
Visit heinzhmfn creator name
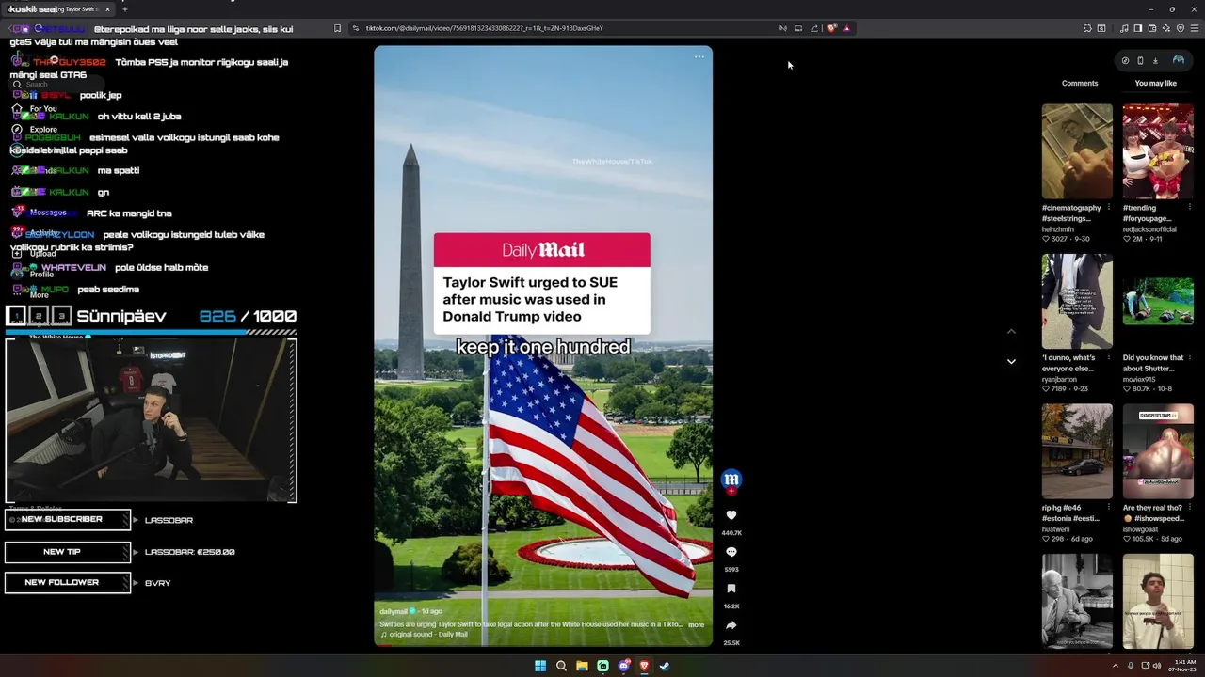coord(1058,228)
